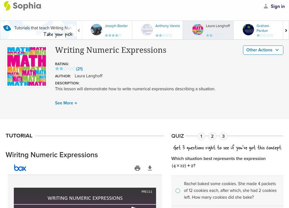Click the Writing Numeric Expressions slide title
Viewport: 289px width, 208px height.
(x=85, y=198)
